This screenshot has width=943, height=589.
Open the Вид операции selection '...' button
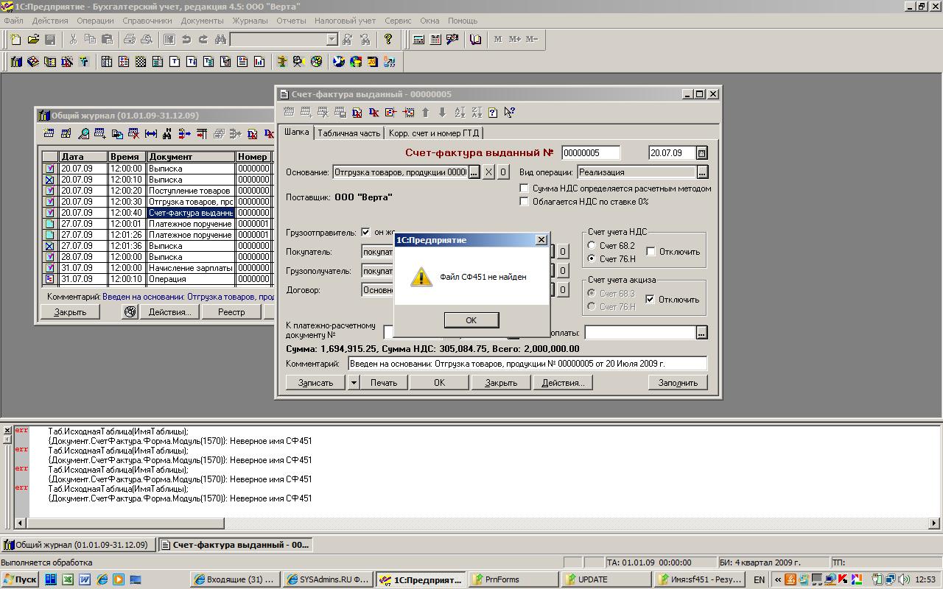702,172
